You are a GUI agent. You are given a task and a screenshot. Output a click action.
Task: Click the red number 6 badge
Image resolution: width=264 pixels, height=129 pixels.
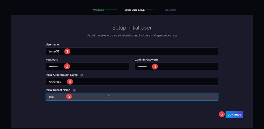point(222,114)
